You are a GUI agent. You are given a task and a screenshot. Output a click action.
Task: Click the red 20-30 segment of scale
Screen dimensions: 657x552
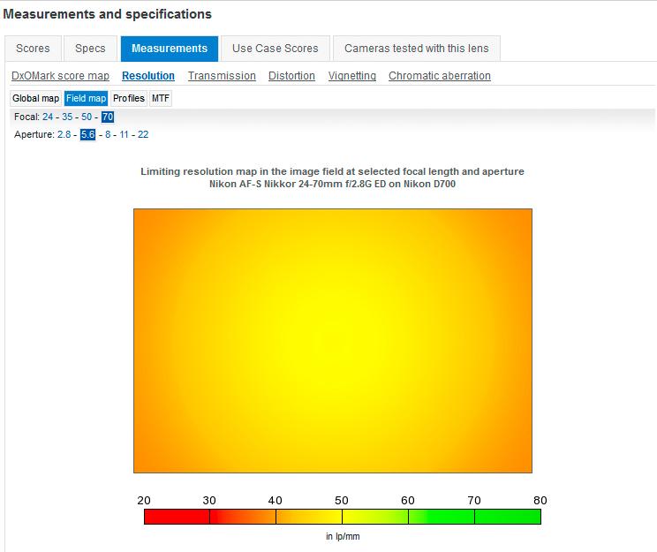click(x=177, y=517)
